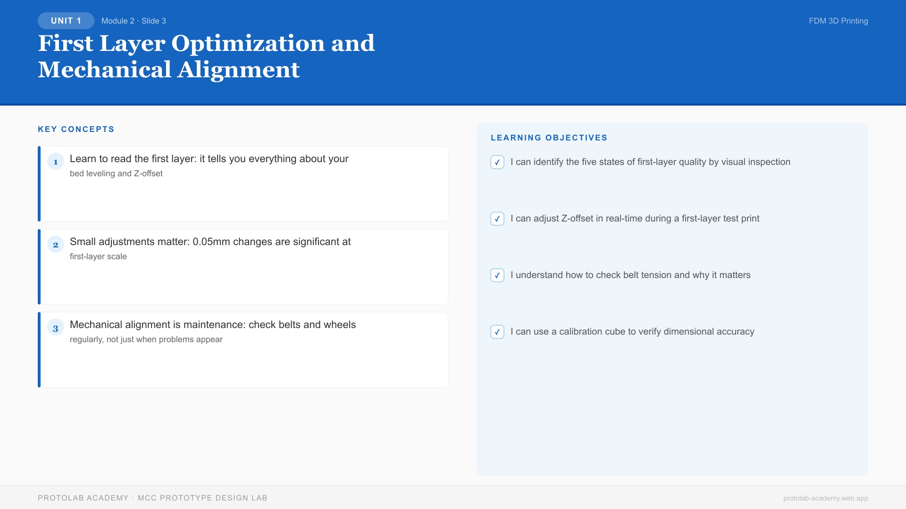The width and height of the screenshot is (906, 509).
Task: Toggle the Z-offset real-time adjustment checkbox
Action: (497, 219)
